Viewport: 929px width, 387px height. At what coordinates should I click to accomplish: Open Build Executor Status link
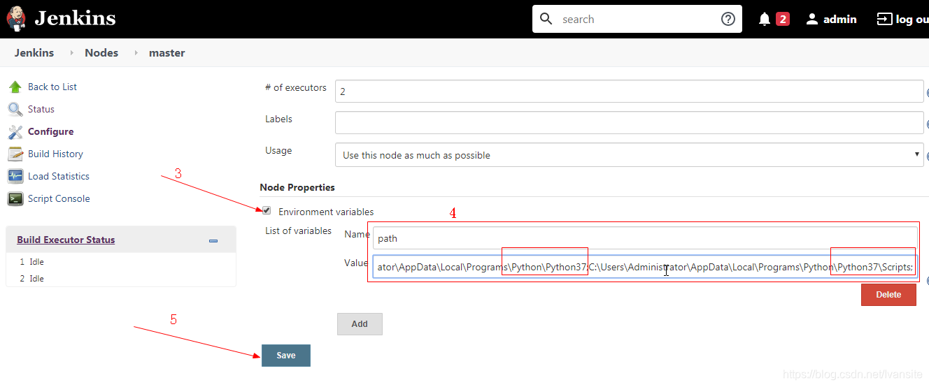tap(66, 240)
